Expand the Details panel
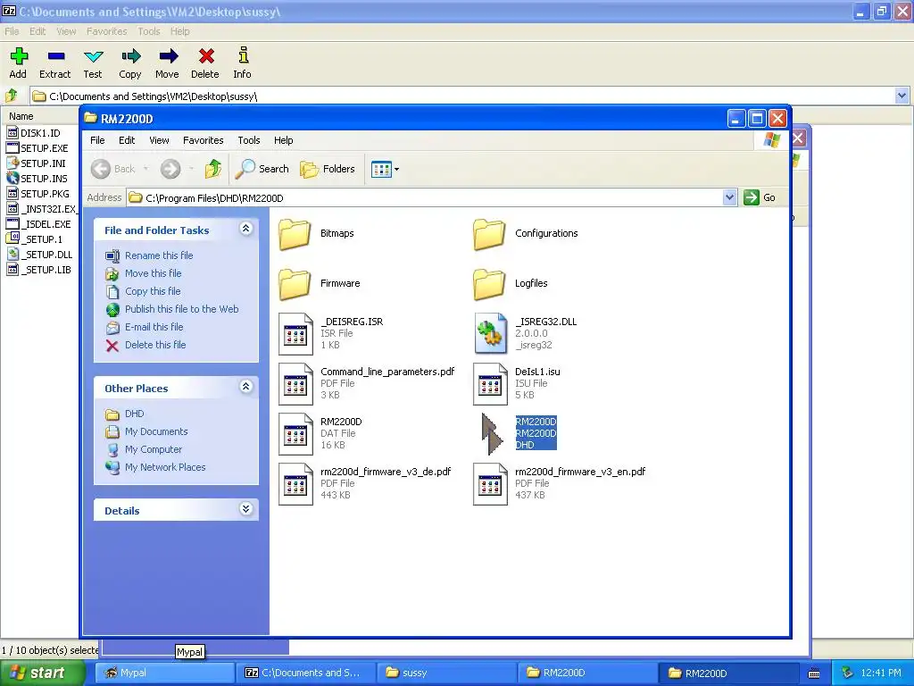The image size is (914, 686). coord(246,509)
